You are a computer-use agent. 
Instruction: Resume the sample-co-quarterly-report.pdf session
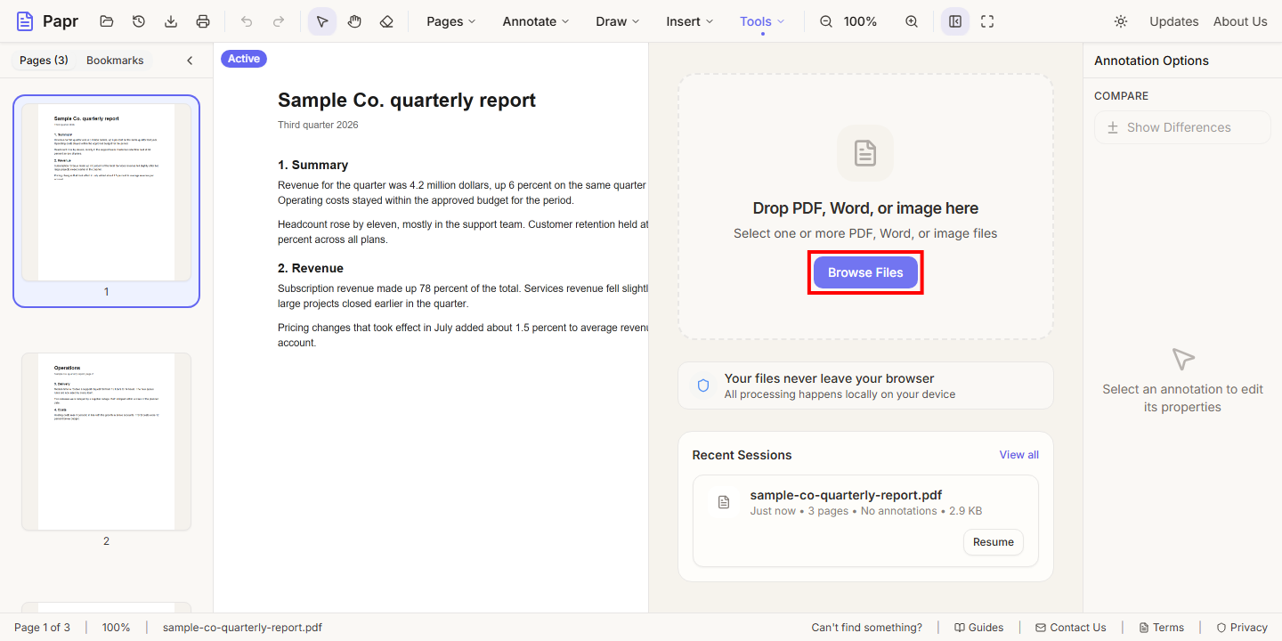pos(994,542)
